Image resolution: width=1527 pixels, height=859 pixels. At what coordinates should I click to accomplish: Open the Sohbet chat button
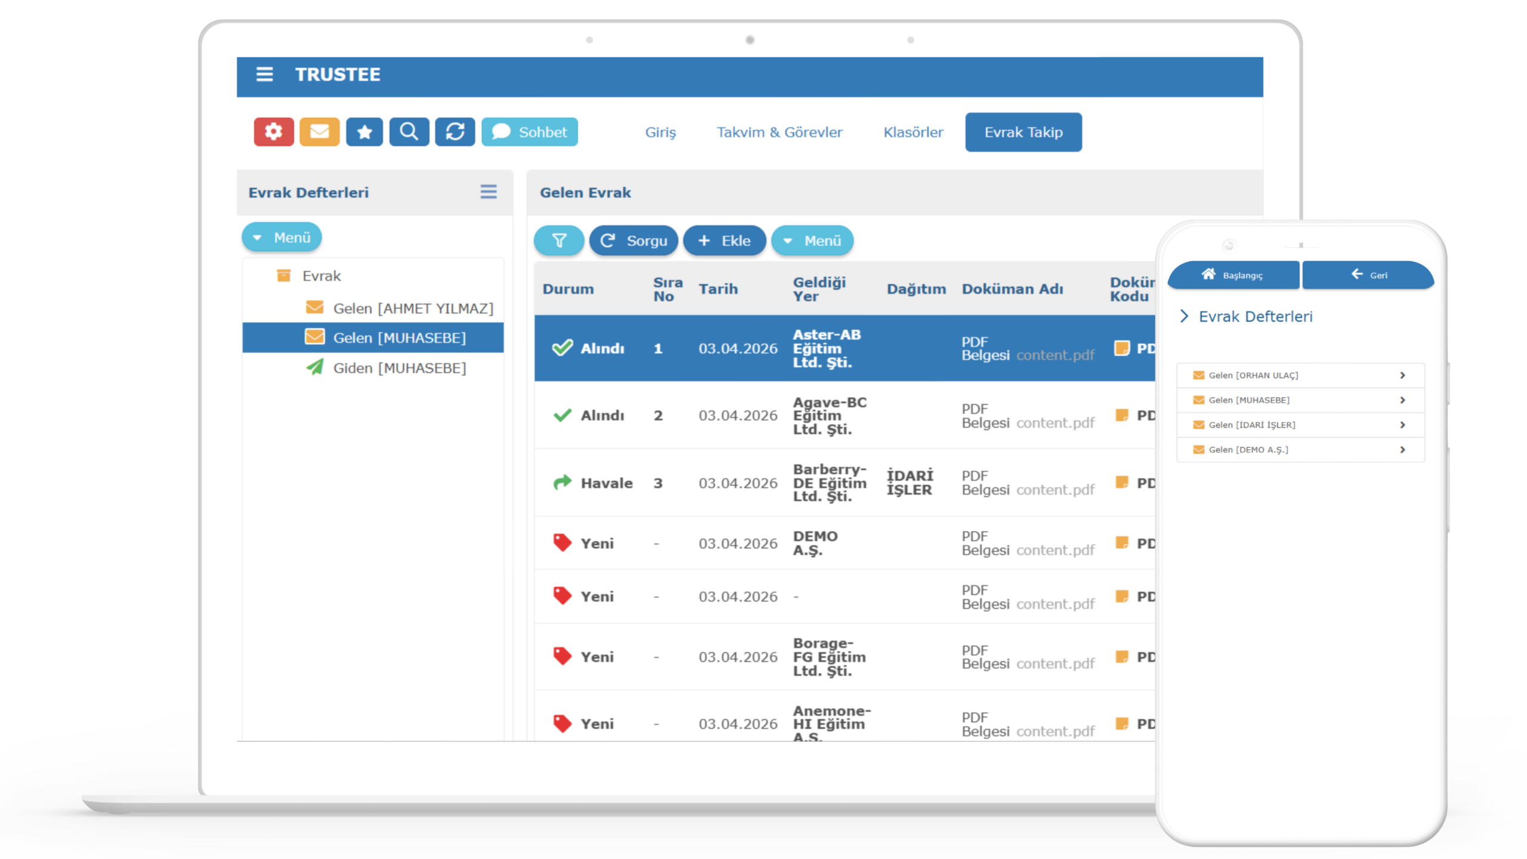[x=529, y=132]
